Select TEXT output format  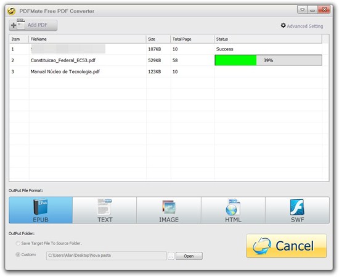tap(105, 210)
